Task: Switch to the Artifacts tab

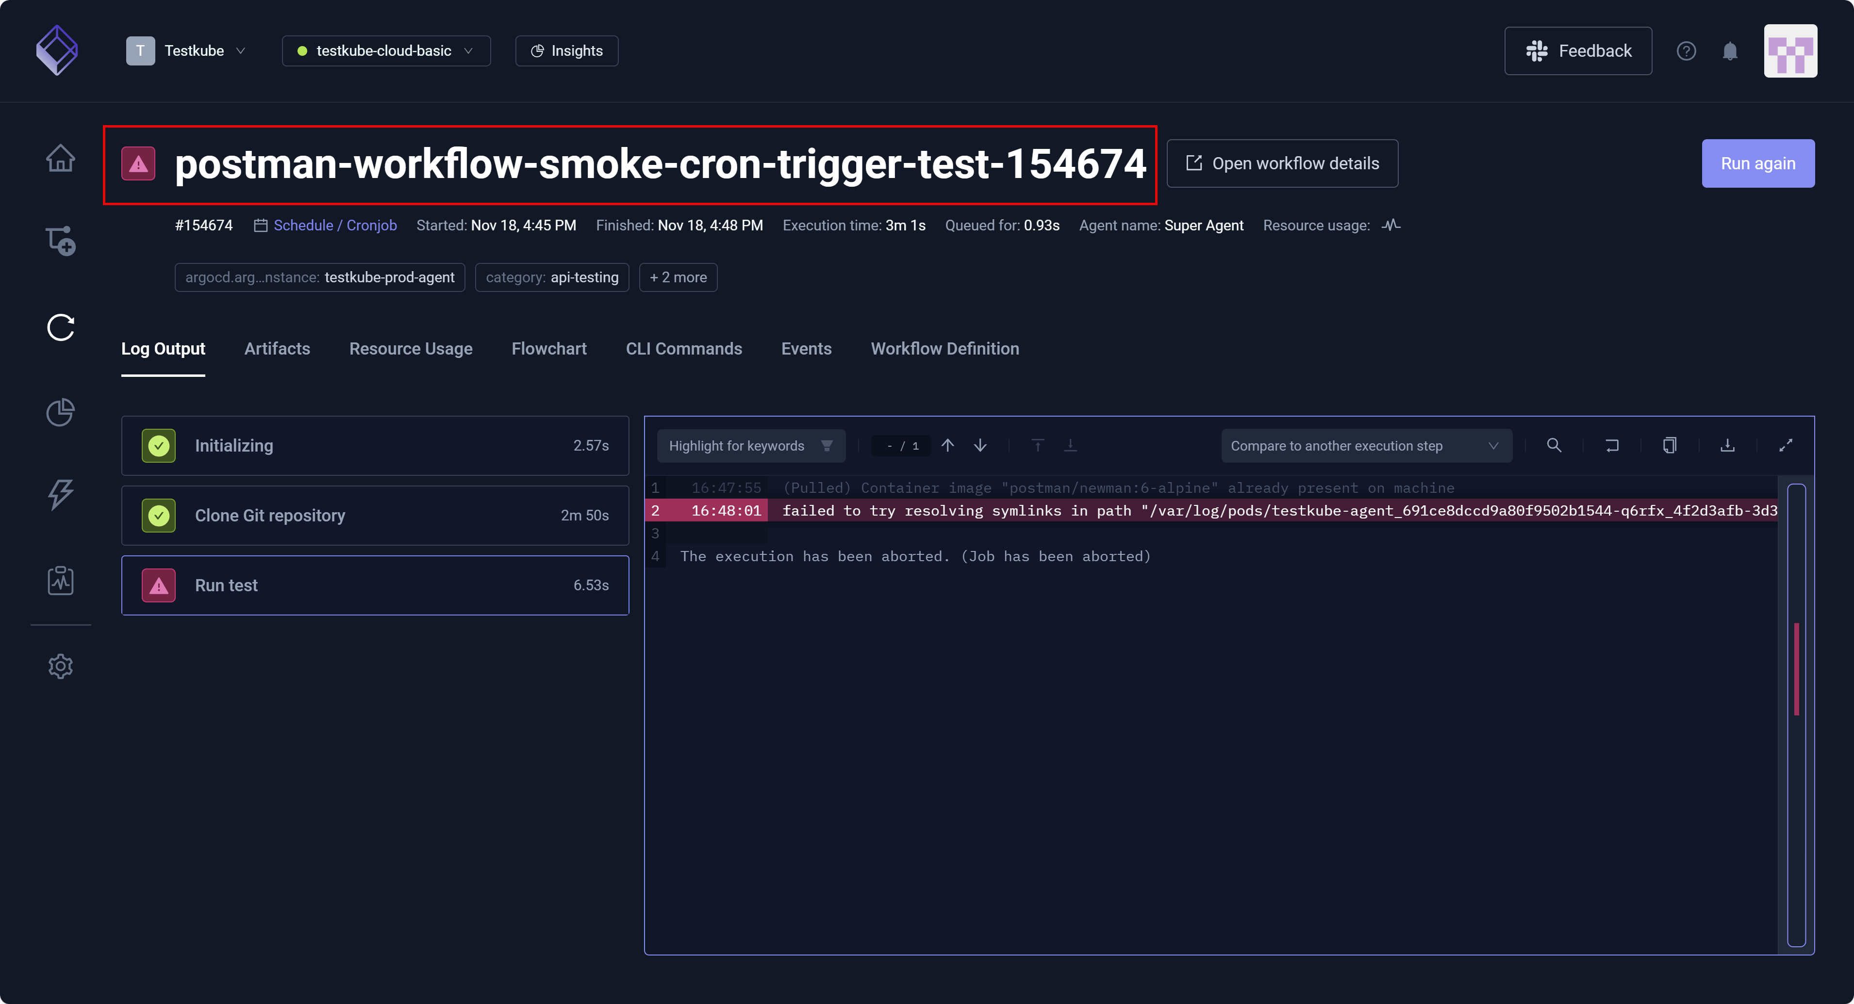Action: [277, 349]
